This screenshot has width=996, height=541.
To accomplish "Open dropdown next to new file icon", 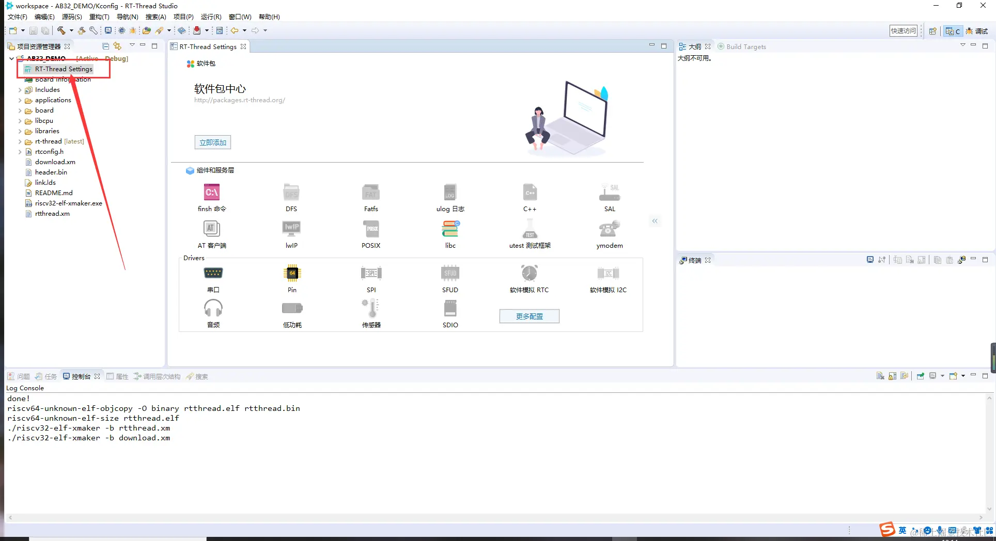I will pos(23,30).
